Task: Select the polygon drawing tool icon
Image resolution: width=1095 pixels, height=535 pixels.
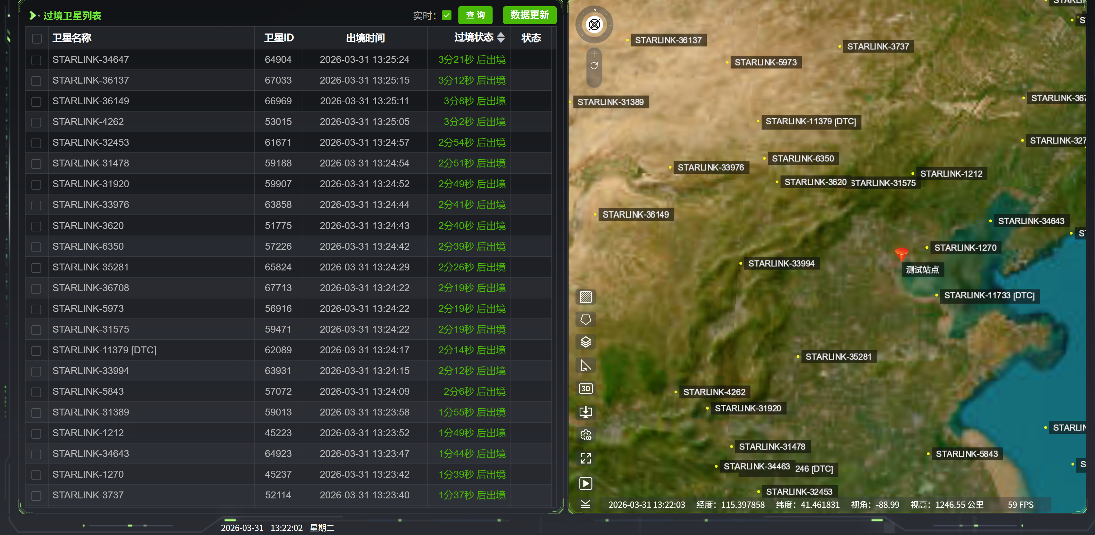Action: 585,319
